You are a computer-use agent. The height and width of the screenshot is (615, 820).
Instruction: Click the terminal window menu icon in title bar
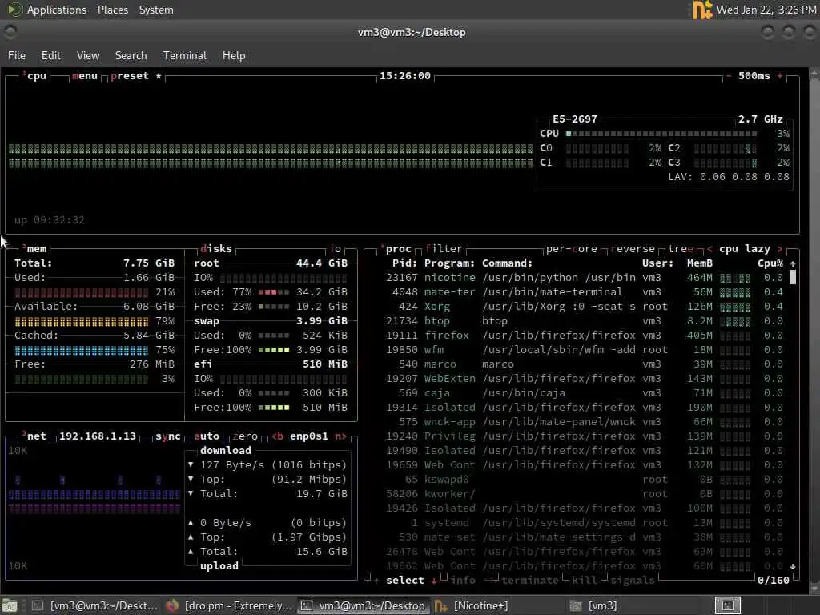(x=10, y=32)
